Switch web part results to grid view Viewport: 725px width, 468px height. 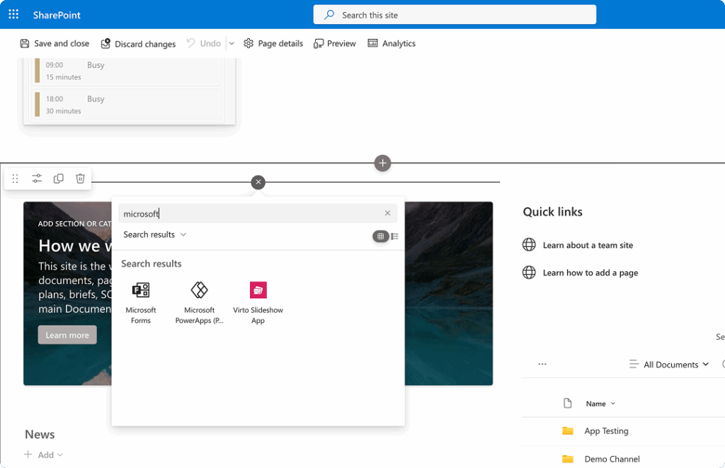point(380,236)
